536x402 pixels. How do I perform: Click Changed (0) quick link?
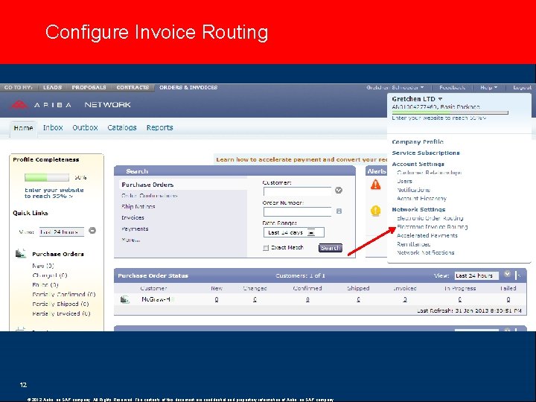50,275
